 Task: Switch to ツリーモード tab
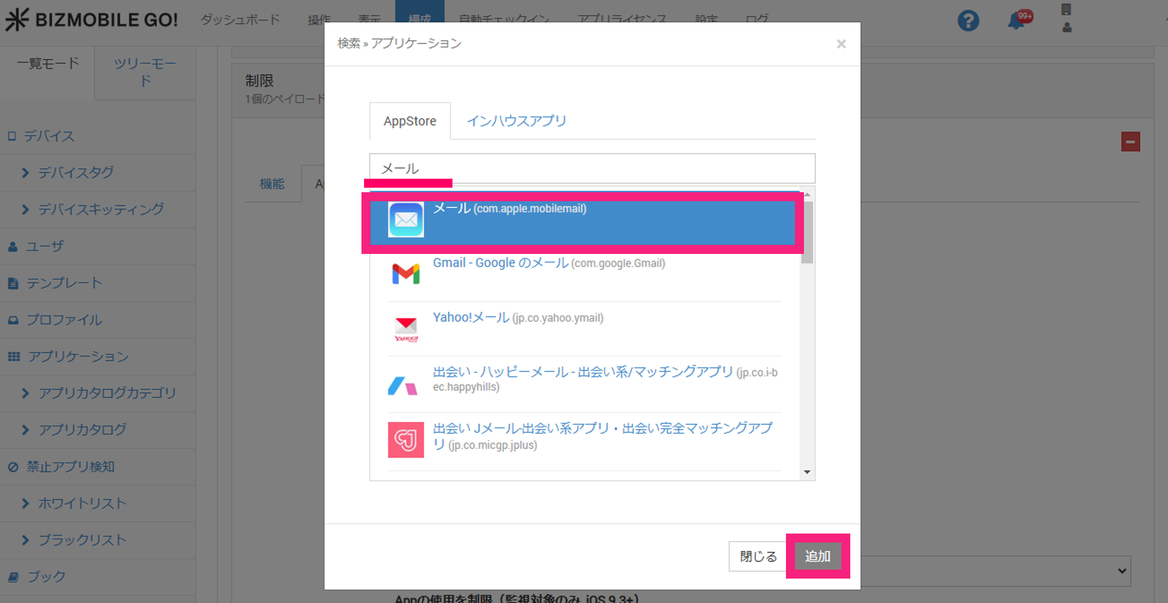[x=145, y=72]
